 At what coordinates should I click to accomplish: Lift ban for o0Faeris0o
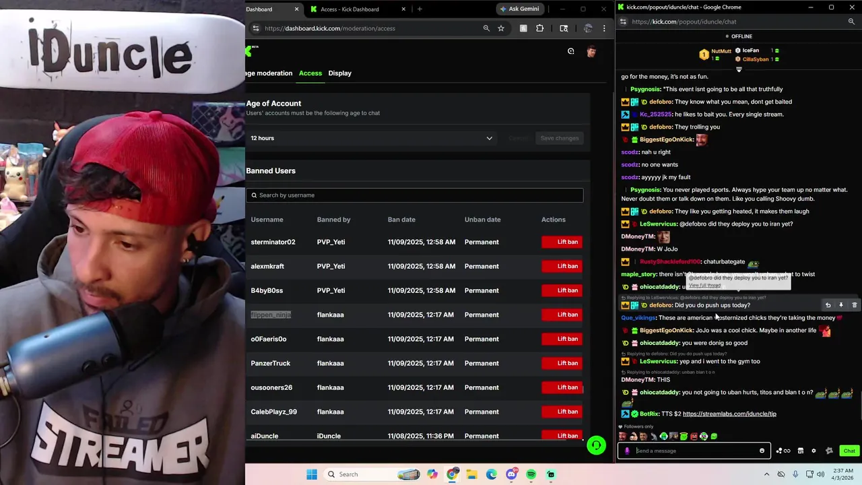coord(562,339)
